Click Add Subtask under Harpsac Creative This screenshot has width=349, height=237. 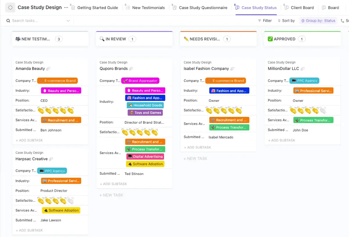(x=29, y=230)
